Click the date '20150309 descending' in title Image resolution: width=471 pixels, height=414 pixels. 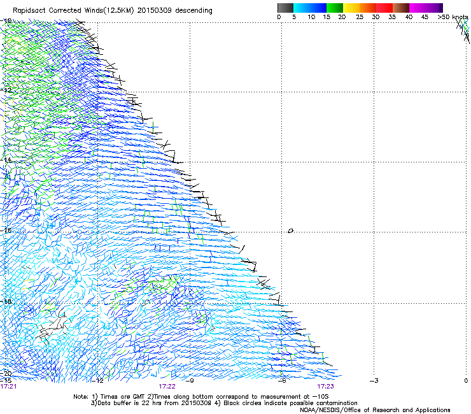click(175, 11)
